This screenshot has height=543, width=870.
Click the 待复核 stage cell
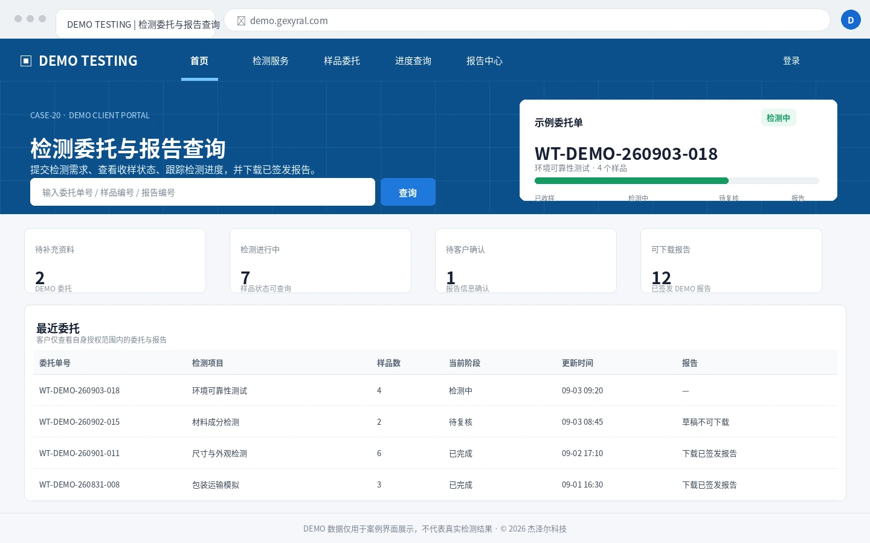(x=460, y=422)
